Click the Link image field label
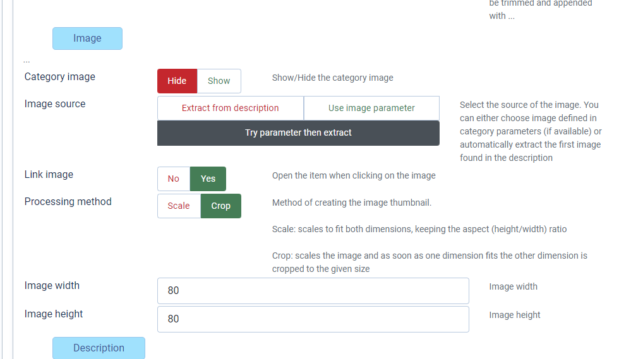Screen dimensions: 619x359 click(x=49, y=174)
